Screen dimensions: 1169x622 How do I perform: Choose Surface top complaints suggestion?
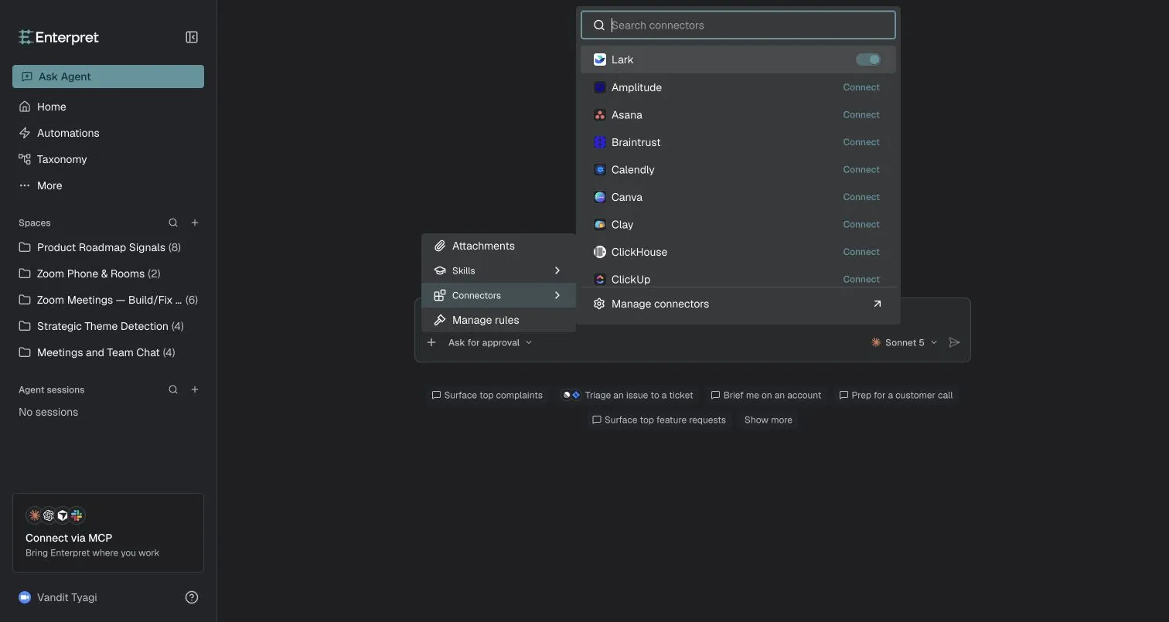pyautogui.click(x=487, y=395)
